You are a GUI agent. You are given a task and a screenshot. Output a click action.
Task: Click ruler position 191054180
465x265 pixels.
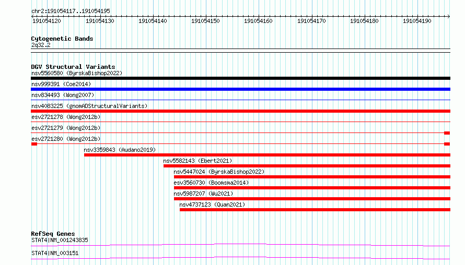click(x=364, y=21)
